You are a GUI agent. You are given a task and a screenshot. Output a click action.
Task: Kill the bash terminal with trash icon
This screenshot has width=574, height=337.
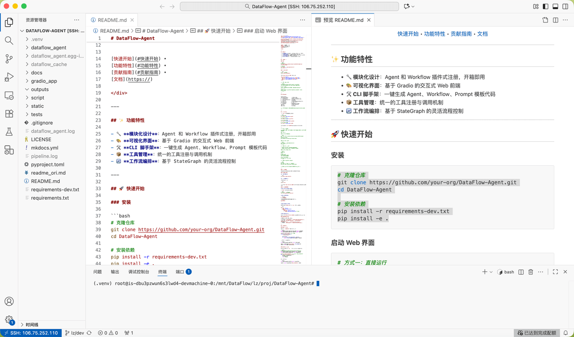tap(531, 271)
